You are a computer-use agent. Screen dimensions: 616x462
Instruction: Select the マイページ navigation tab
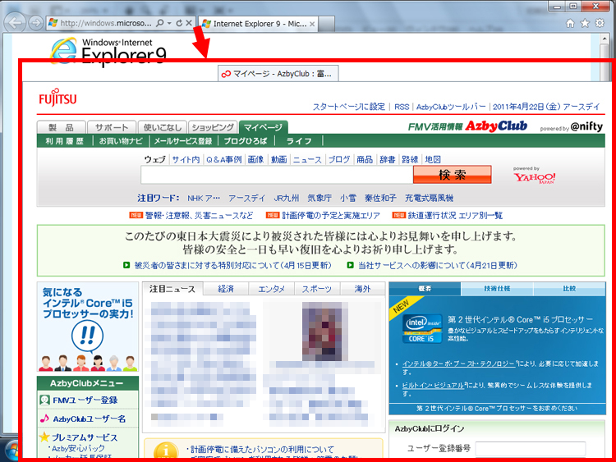[263, 127]
